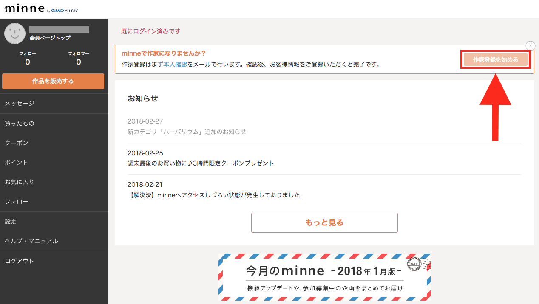
Task: Select クーポン in the sidebar
Action: tap(17, 143)
